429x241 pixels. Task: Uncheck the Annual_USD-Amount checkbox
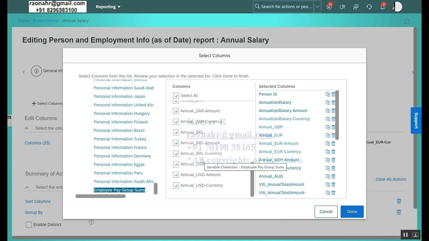click(176, 175)
